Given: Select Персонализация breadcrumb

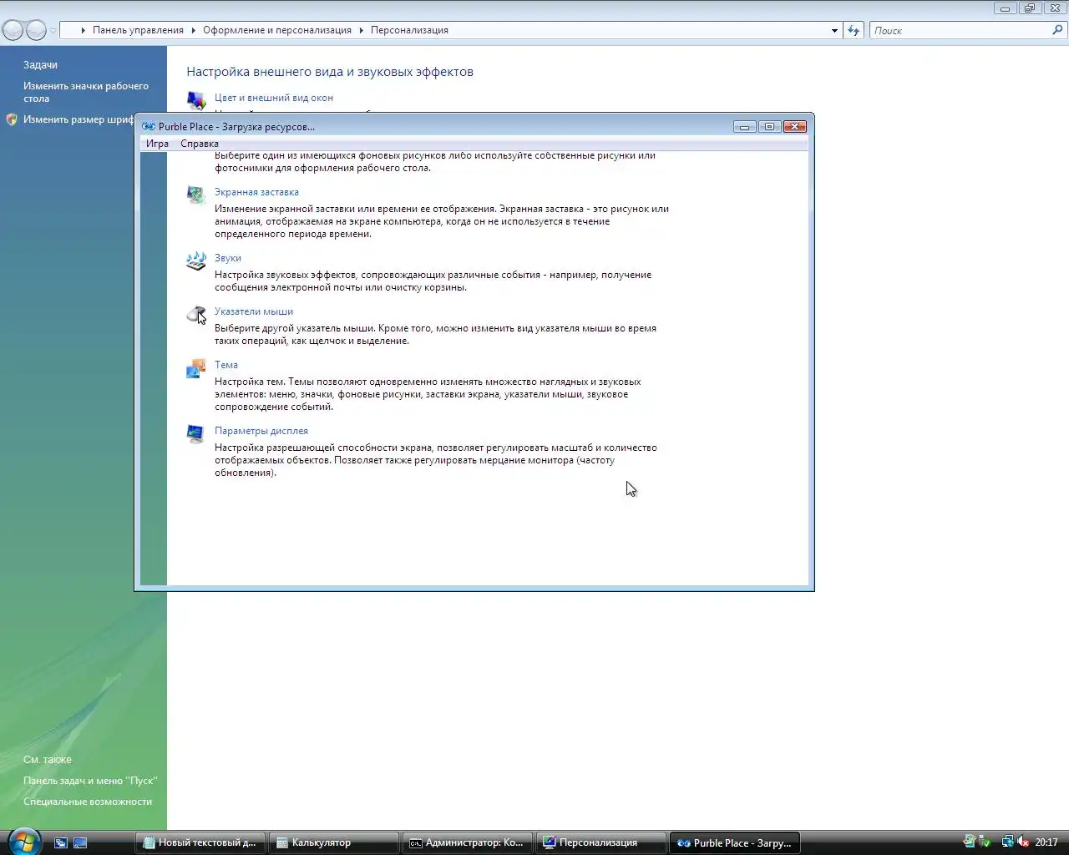Looking at the screenshot, I should click(409, 30).
